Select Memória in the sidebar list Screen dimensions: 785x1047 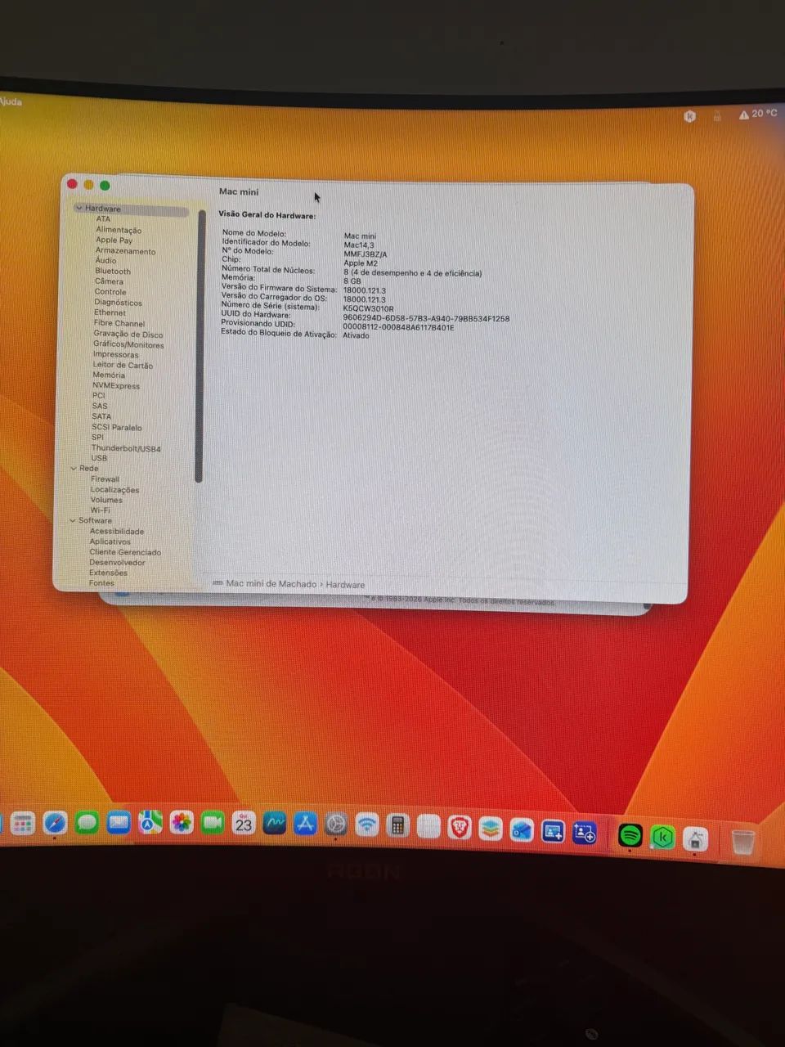(109, 375)
